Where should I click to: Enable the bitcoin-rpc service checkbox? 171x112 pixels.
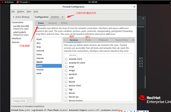(x=66, y=97)
